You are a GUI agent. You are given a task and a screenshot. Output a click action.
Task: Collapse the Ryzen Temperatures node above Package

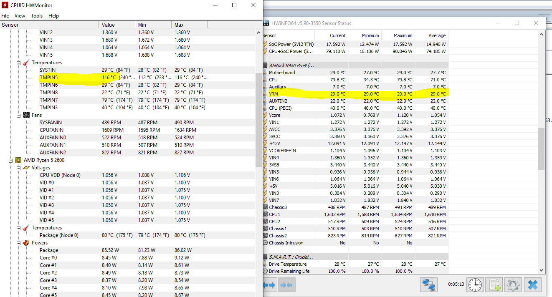[x=19, y=228]
